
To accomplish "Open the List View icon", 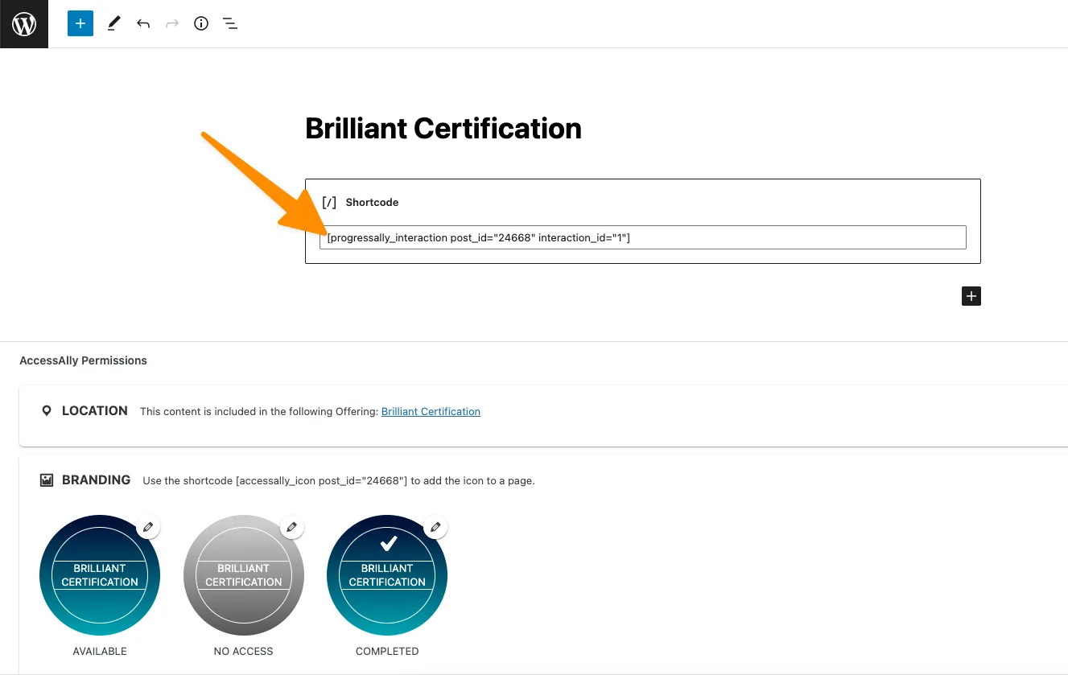I will click(x=230, y=24).
